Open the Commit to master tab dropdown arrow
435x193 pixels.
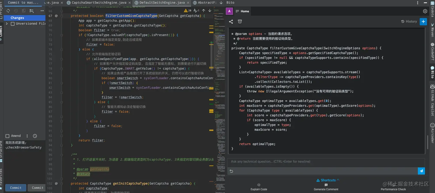(x=45, y=3)
